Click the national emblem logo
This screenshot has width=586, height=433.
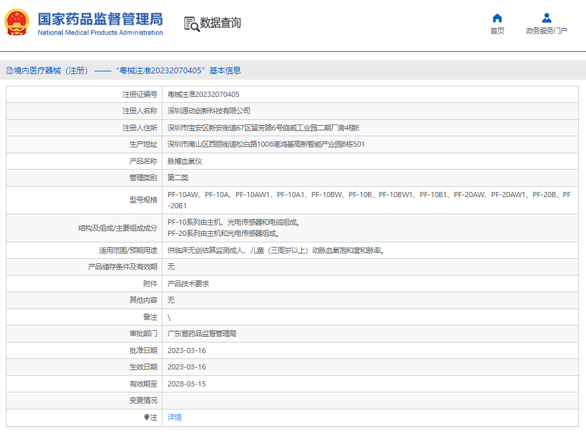coord(17,22)
